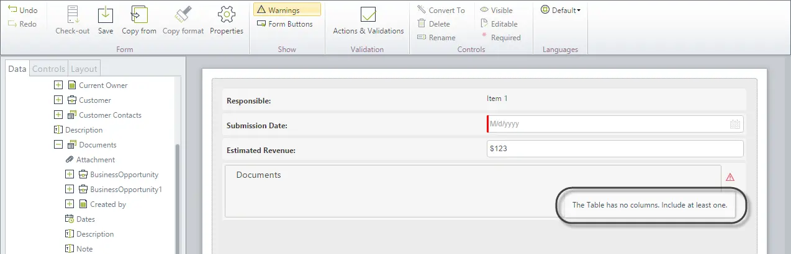This screenshot has width=791, height=254.
Task: Collapse the Documents node
Action: tap(58, 144)
